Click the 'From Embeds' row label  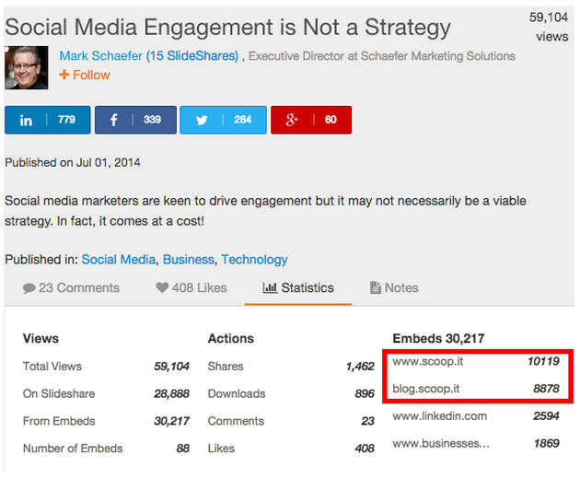(59, 421)
